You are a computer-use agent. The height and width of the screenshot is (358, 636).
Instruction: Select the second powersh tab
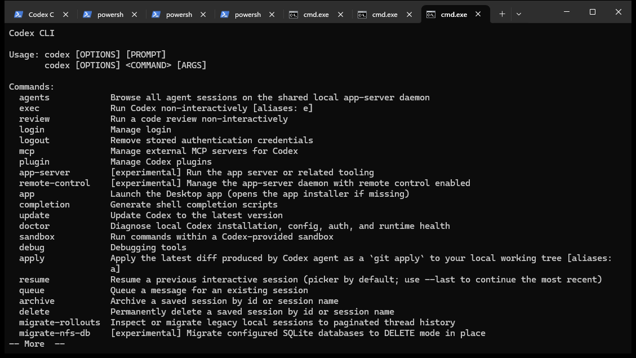pos(179,14)
